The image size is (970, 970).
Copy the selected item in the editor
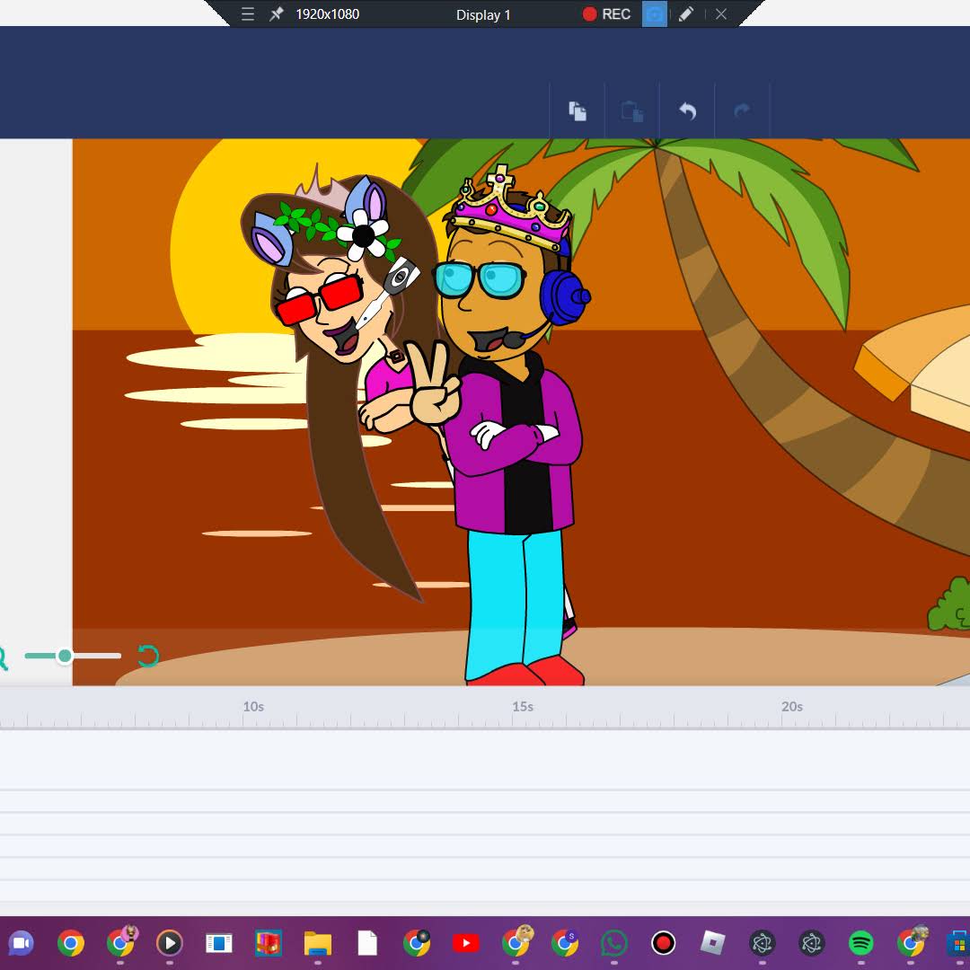pyautogui.click(x=578, y=111)
